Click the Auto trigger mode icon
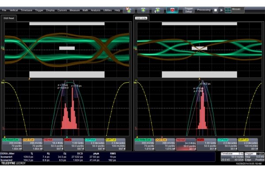This screenshot has height=172, width=265. pos(129,10)
